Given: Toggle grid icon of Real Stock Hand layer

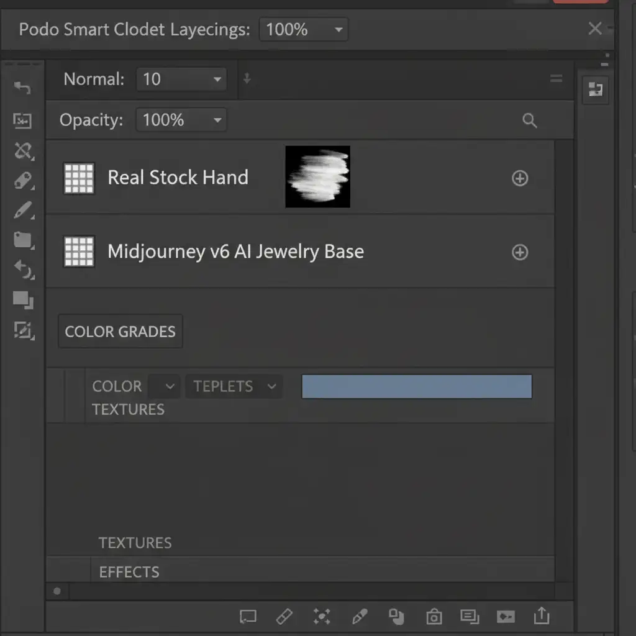Looking at the screenshot, I should click(x=79, y=178).
